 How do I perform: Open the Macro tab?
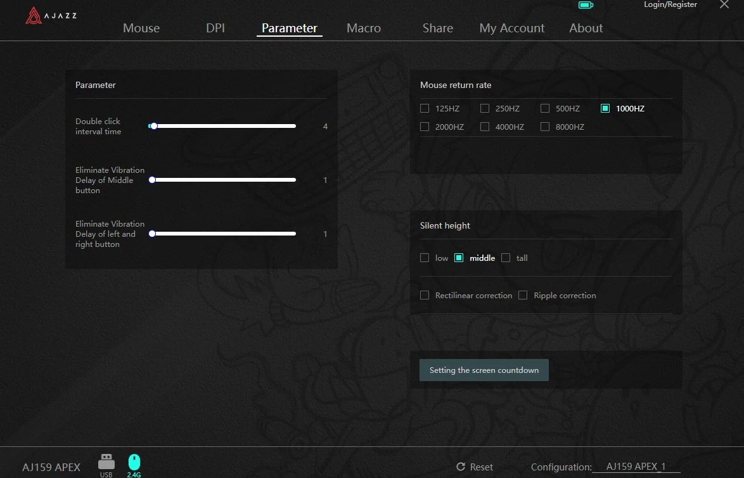point(364,28)
